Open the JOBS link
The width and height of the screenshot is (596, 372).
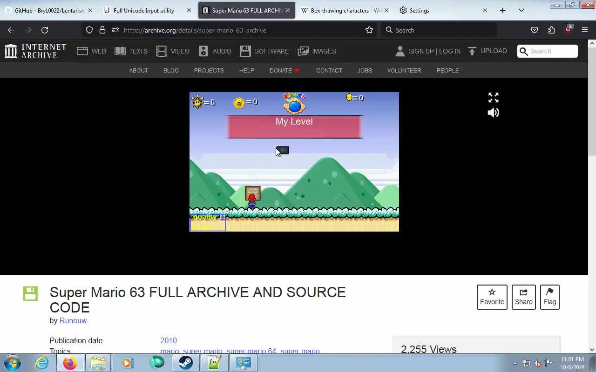pyautogui.click(x=365, y=71)
